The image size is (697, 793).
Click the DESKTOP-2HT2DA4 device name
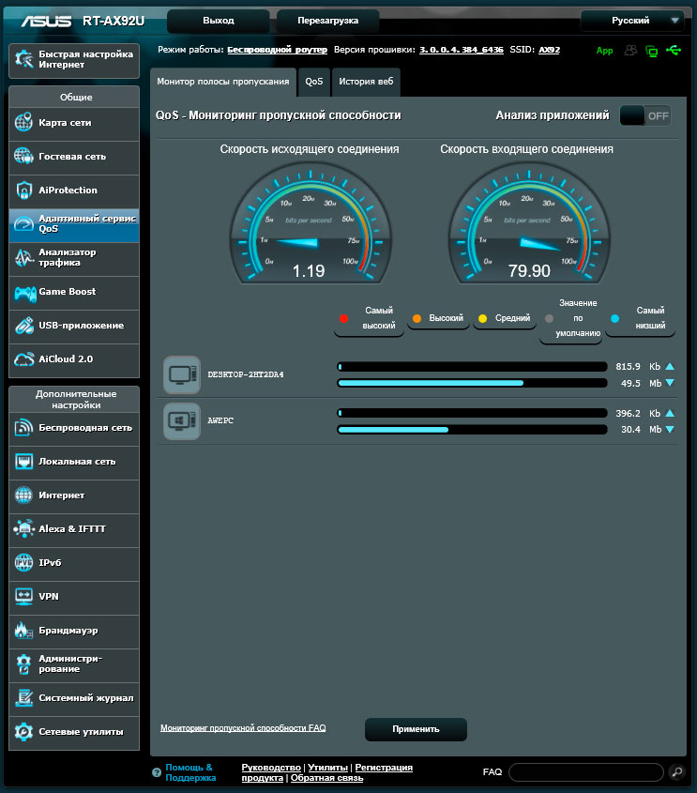pyautogui.click(x=246, y=374)
